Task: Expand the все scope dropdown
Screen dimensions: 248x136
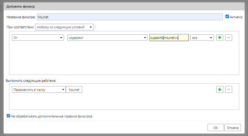Action: tap(202, 38)
